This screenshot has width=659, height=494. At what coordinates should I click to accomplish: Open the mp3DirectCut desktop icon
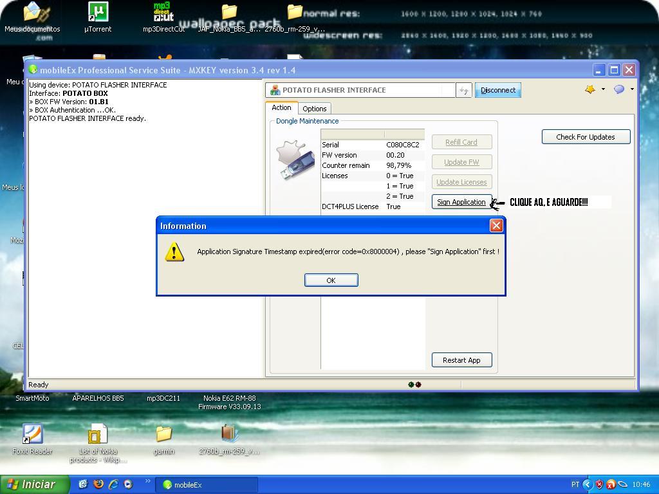(x=163, y=17)
